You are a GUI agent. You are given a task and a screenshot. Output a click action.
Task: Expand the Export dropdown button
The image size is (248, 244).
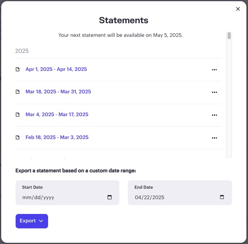(x=32, y=221)
